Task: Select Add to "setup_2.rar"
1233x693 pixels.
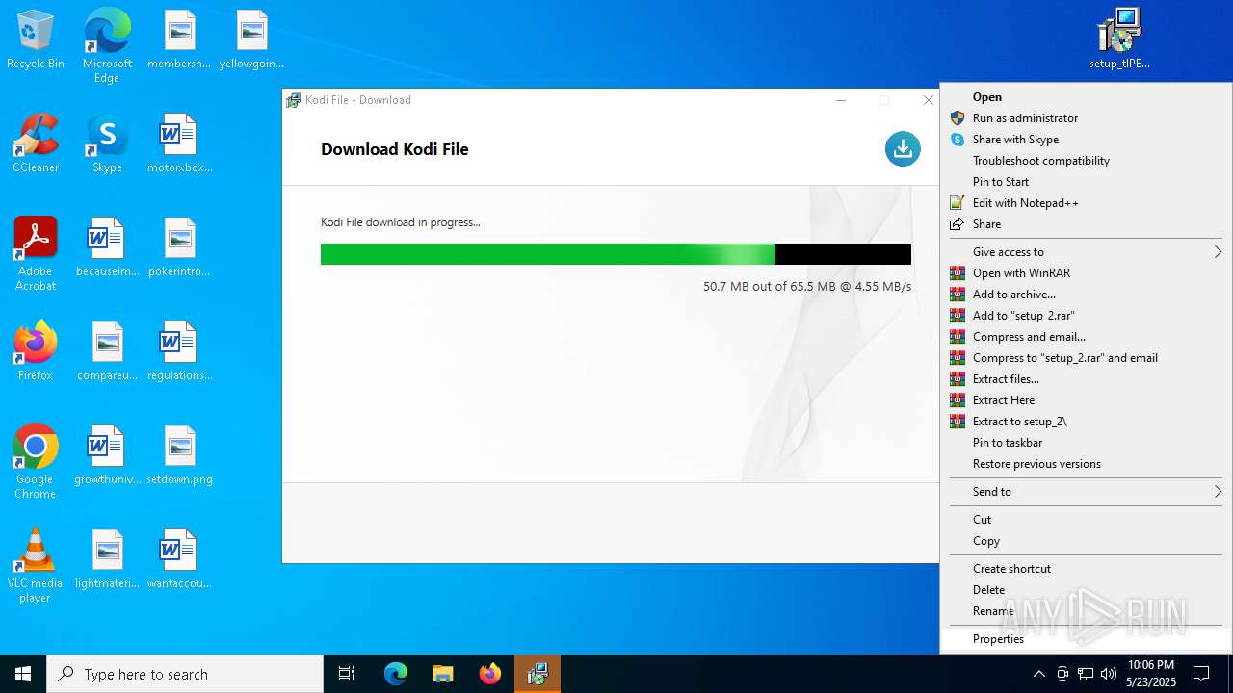Action: [1086, 316]
